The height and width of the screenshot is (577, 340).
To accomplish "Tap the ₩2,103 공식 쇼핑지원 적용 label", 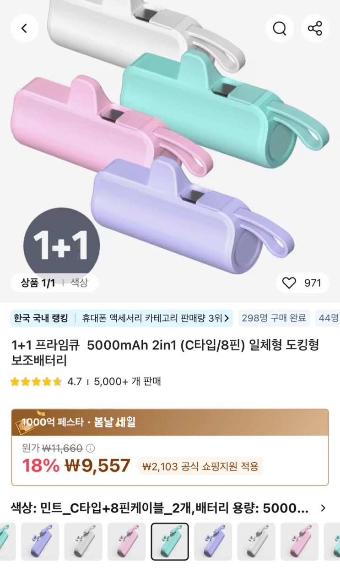I will click(200, 466).
